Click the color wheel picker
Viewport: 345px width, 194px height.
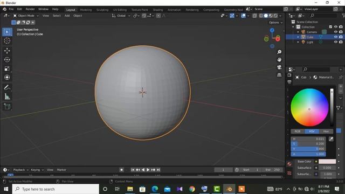[x=309, y=107]
